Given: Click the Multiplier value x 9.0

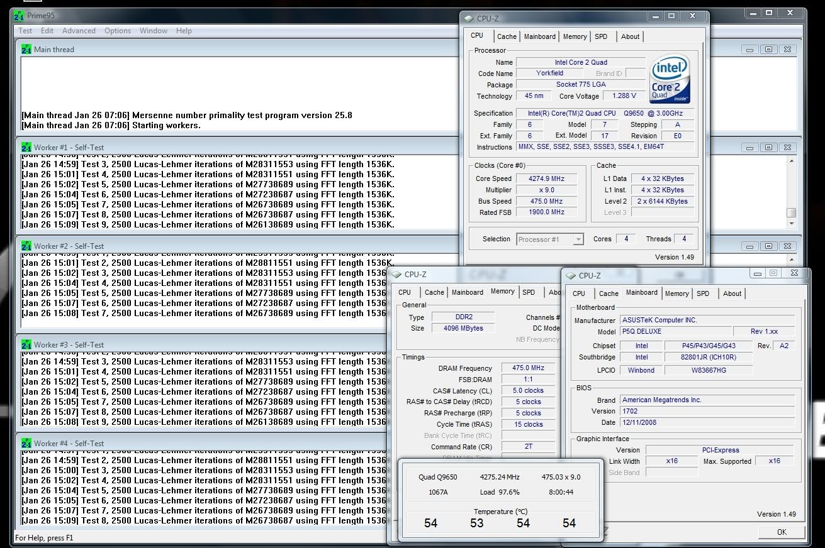Looking at the screenshot, I should pos(547,190).
